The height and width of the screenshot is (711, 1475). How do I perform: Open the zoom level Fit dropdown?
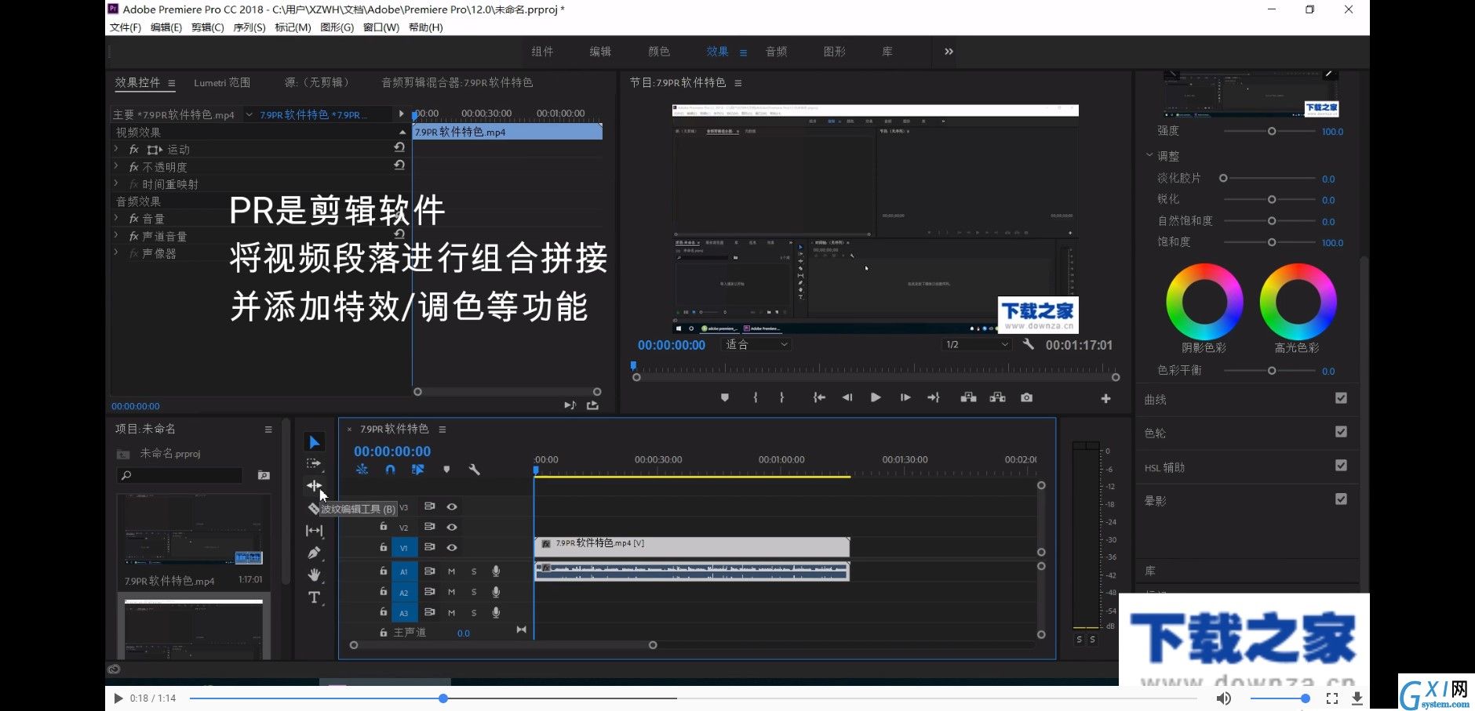tap(756, 345)
